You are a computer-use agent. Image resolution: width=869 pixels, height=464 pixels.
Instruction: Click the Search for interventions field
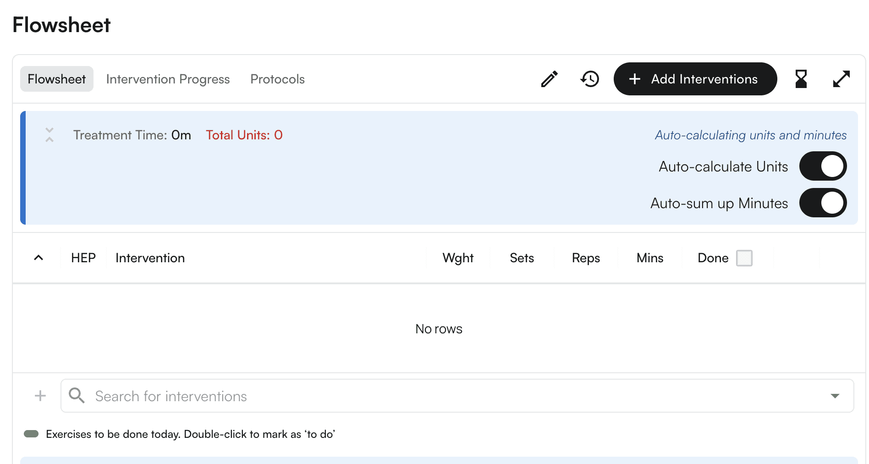pos(457,396)
